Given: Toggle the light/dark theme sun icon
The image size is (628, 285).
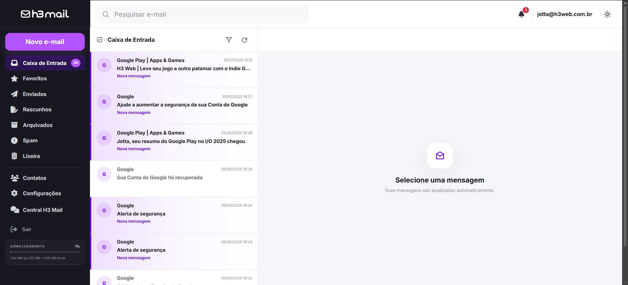Looking at the screenshot, I should [x=607, y=14].
